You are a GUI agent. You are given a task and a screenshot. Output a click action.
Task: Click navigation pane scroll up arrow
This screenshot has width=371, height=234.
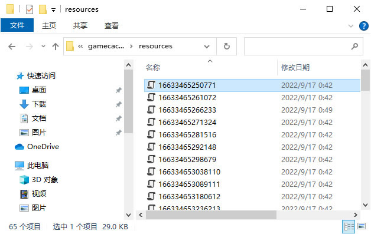(x=128, y=65)
